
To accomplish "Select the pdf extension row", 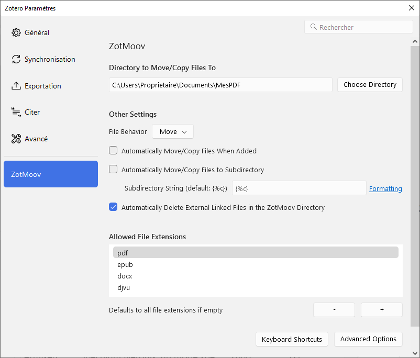I will coord(256,252).
